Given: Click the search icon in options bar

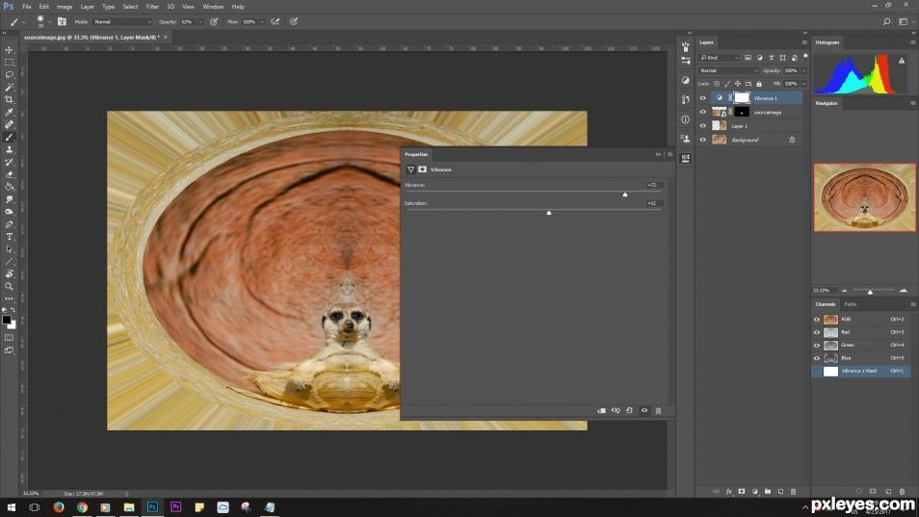Looking at the screenshot, I should point(887,22).
